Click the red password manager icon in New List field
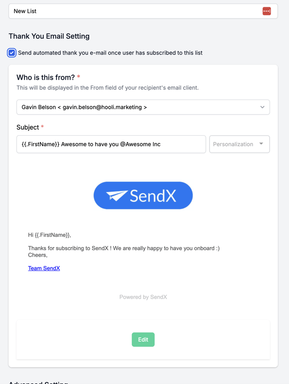 [x=266, y=11]
